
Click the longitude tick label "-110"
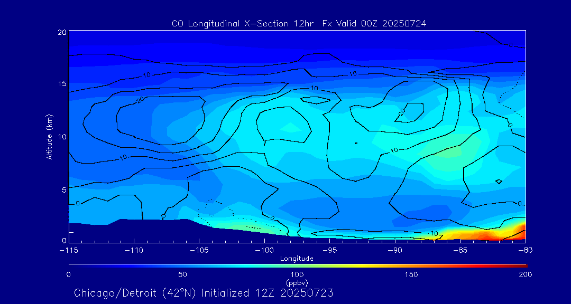click(134, 251)
